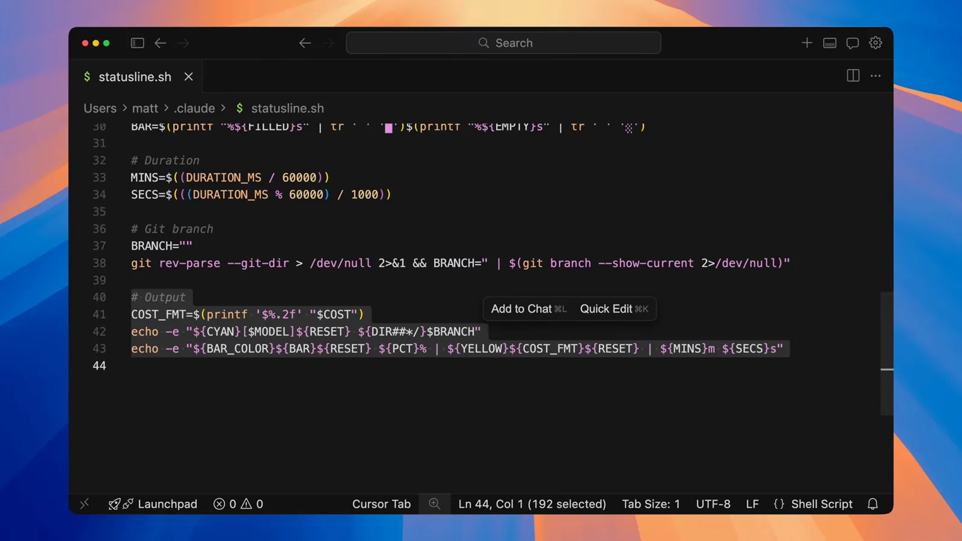
Task: Click the Quick Edit button
Action: coord(614,309)
